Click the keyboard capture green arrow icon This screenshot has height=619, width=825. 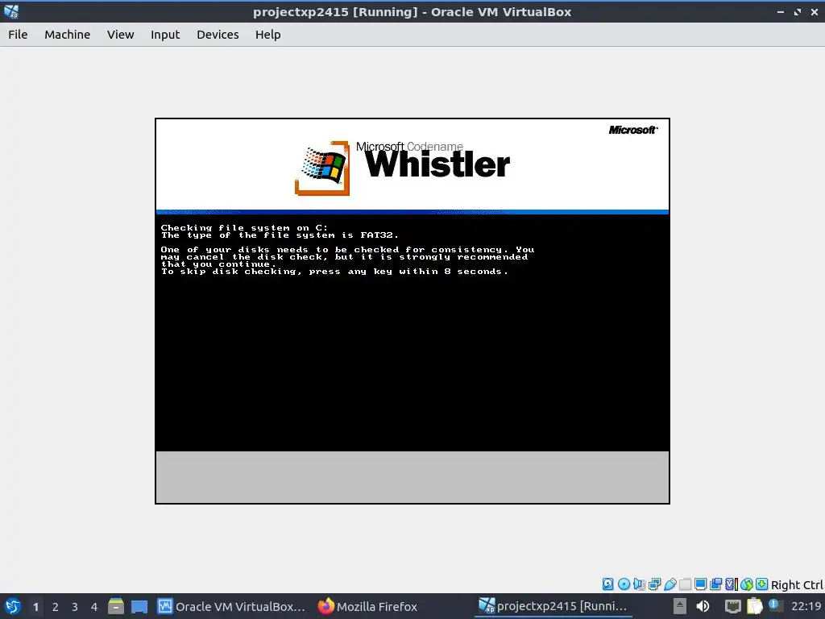(x=761, y=584)
